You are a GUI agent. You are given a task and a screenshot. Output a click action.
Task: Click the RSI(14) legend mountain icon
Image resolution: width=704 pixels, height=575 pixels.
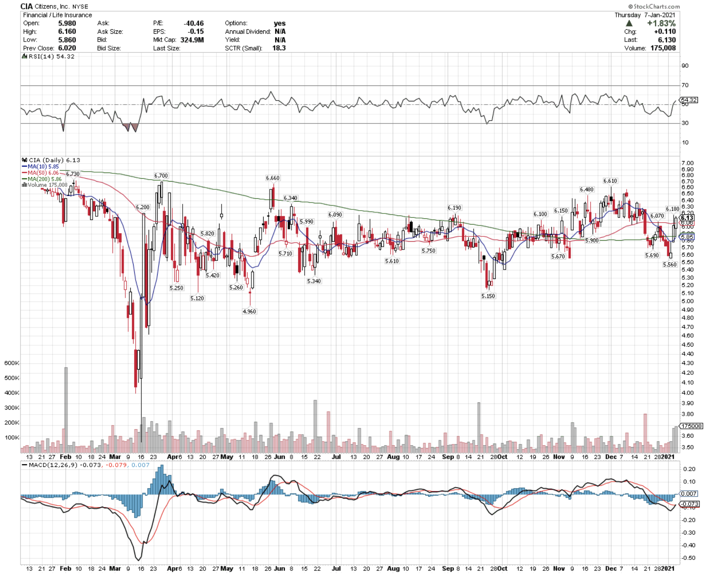(x=24, y=56)
